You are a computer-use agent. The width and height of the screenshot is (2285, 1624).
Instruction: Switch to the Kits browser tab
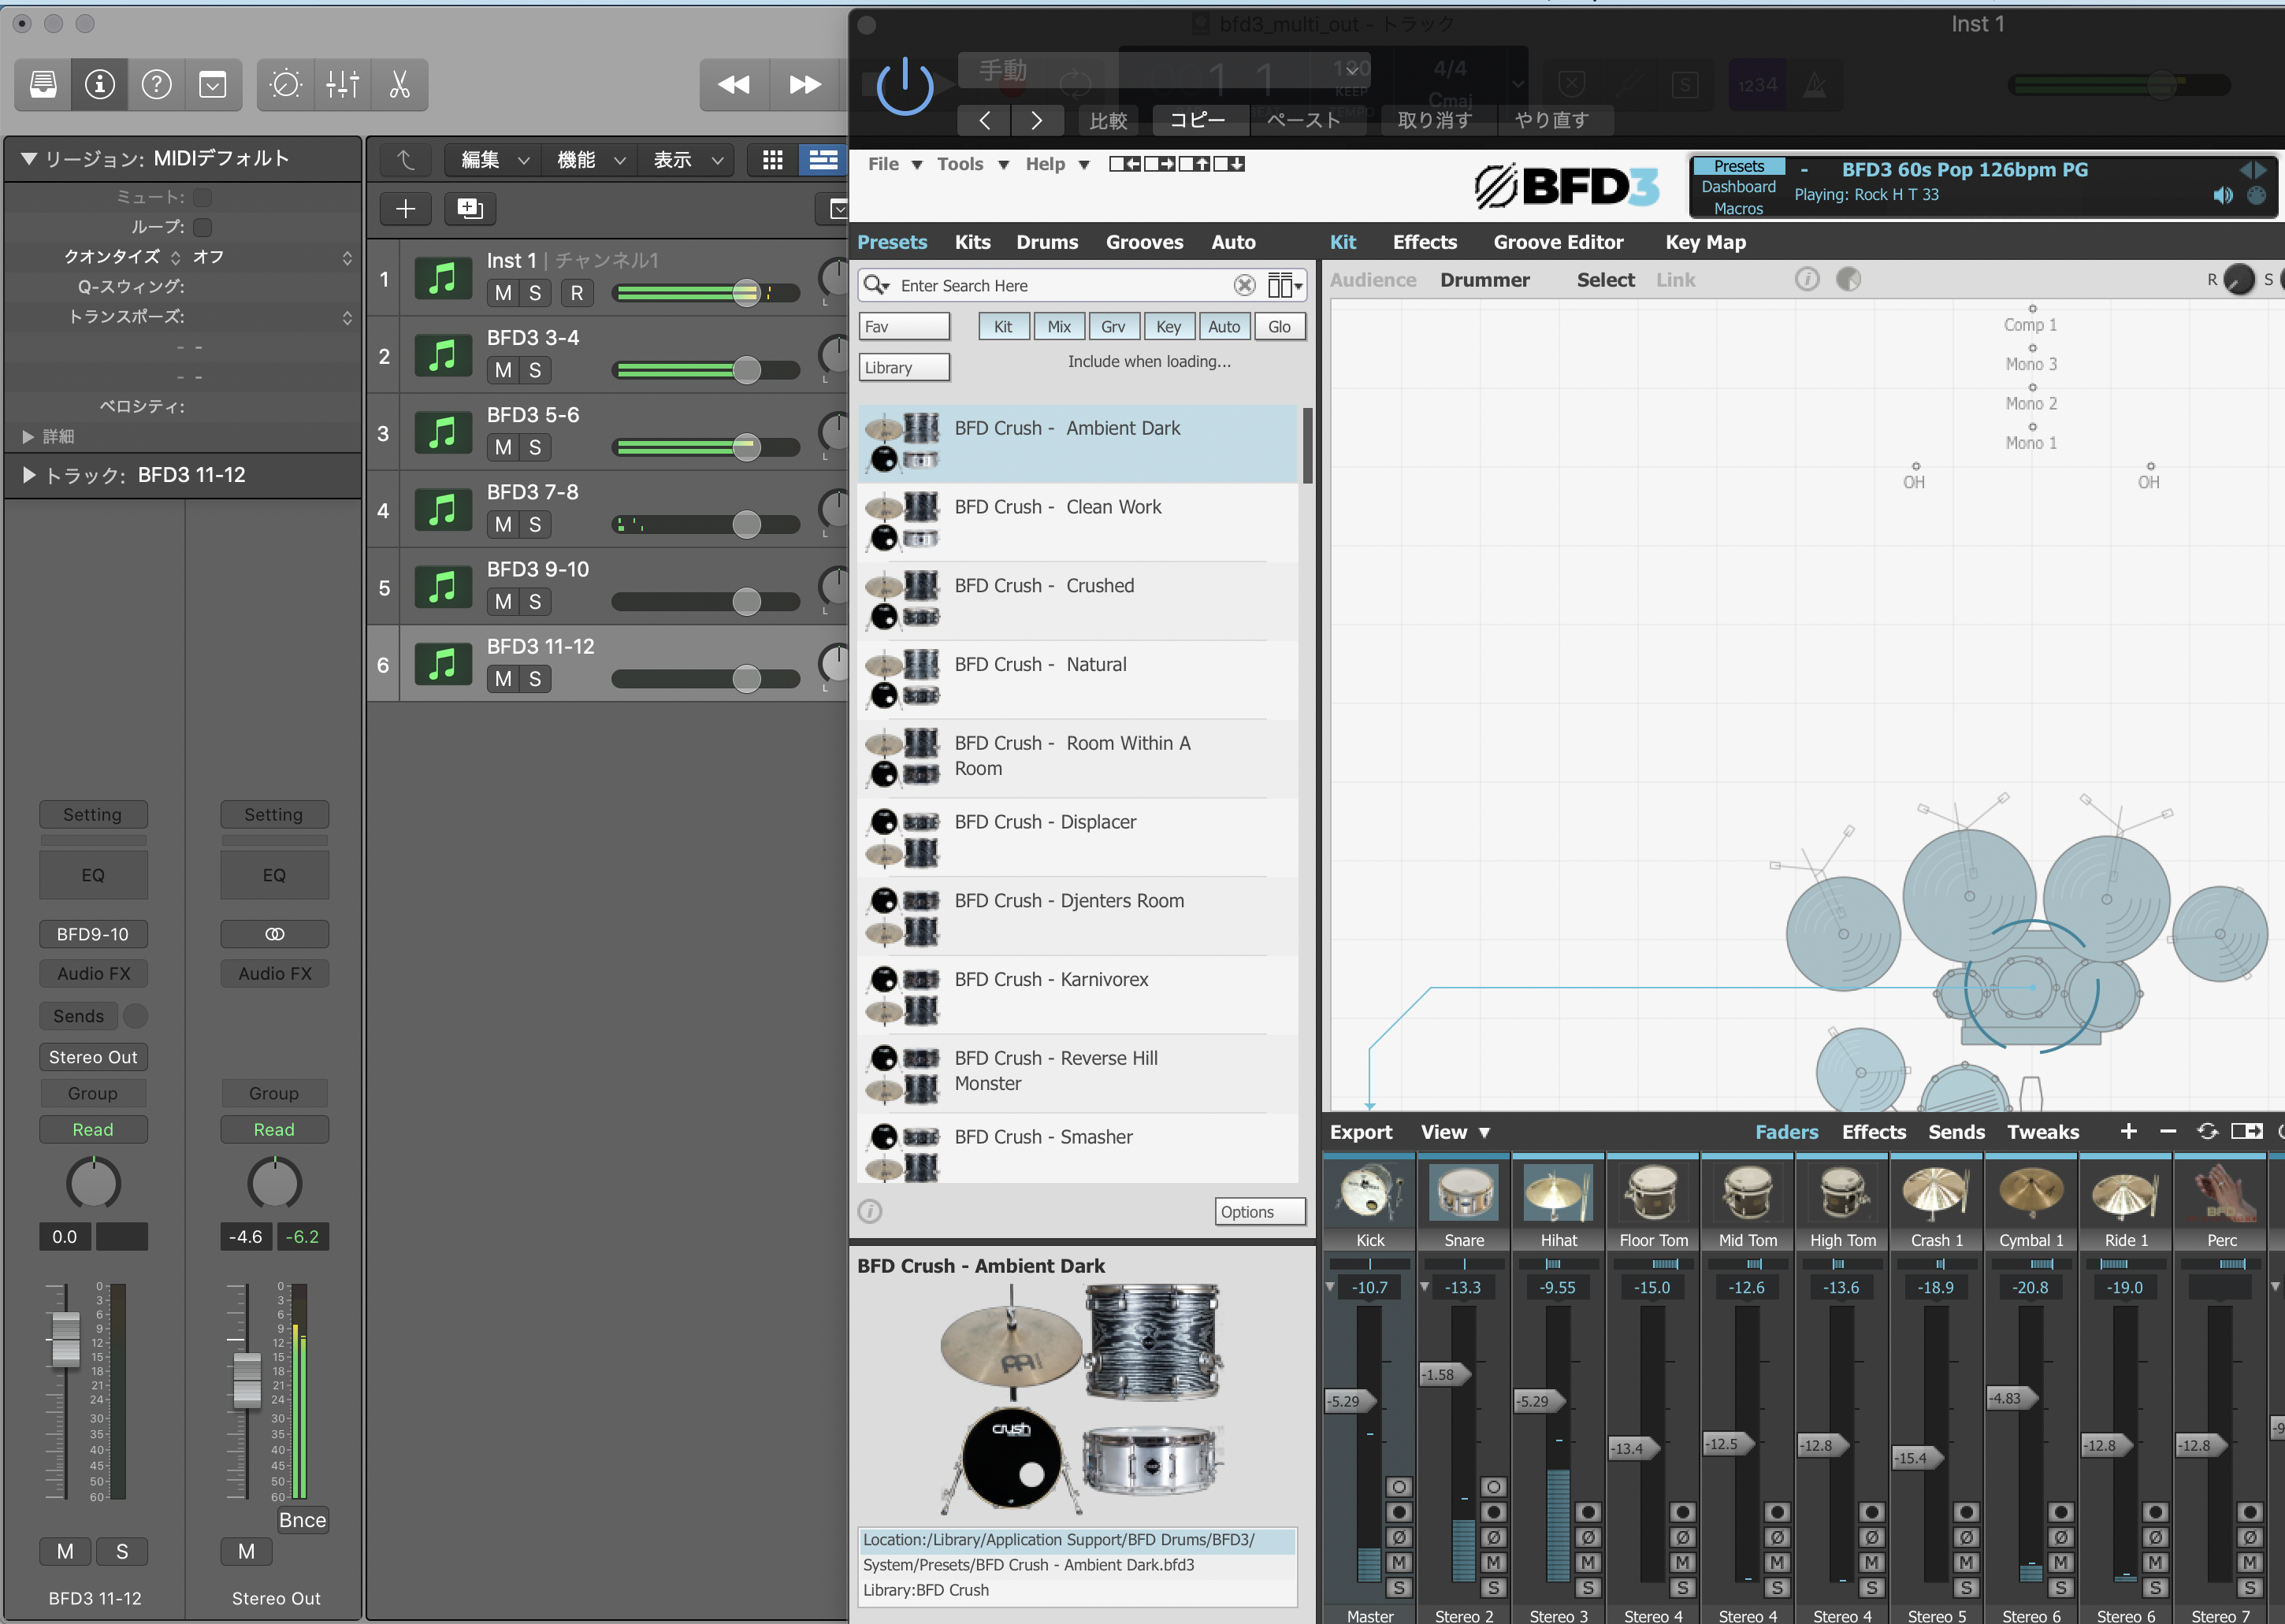[972, 242]
